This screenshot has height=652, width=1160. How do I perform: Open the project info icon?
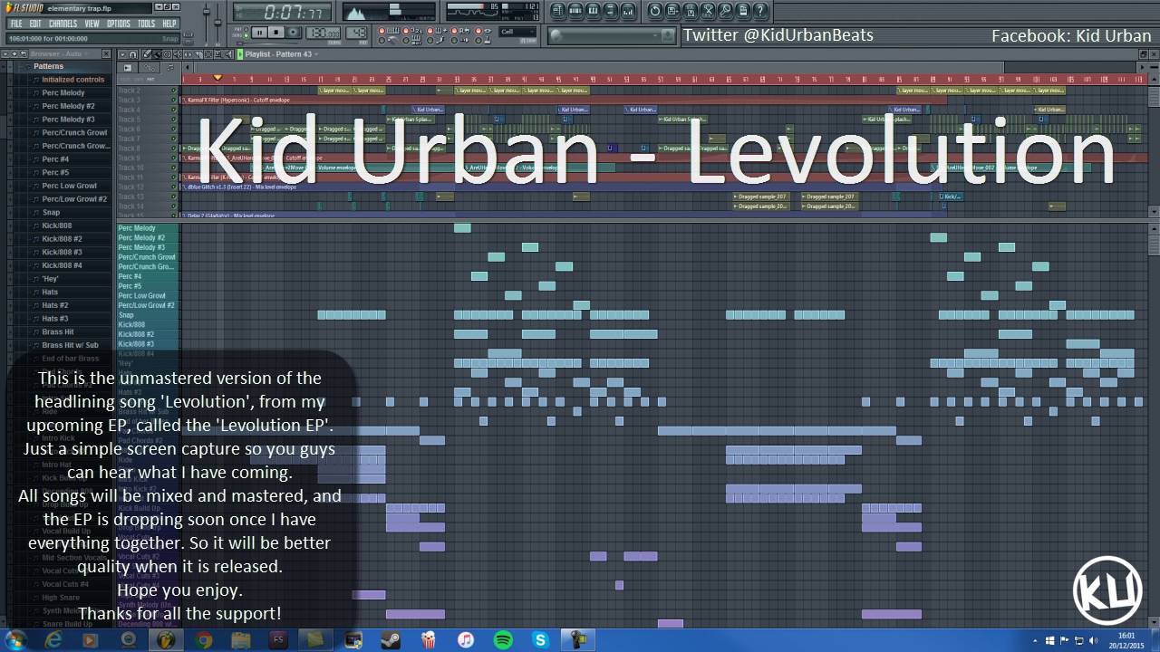742,11
